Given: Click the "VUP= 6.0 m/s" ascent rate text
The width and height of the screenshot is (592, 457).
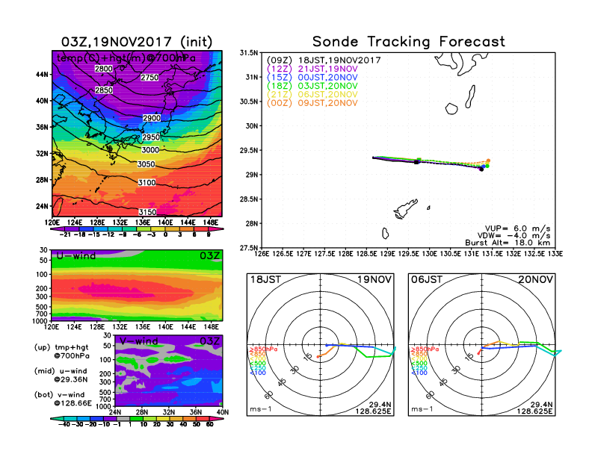Looking at the screenshot, I should pos(517,228).
